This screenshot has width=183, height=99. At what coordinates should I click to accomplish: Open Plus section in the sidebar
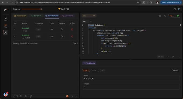(5, 26)
